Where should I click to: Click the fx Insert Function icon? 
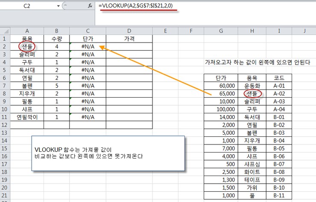coord(90,6)
